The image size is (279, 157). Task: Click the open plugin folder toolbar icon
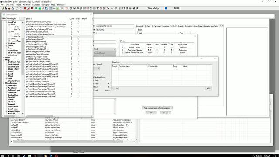tap(3, 8)
